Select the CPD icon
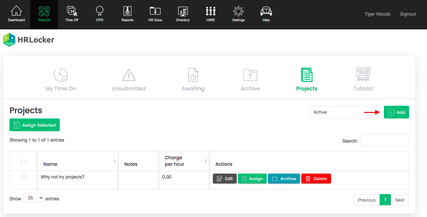Screen dimensions: 427x217 tap(99, 14)
